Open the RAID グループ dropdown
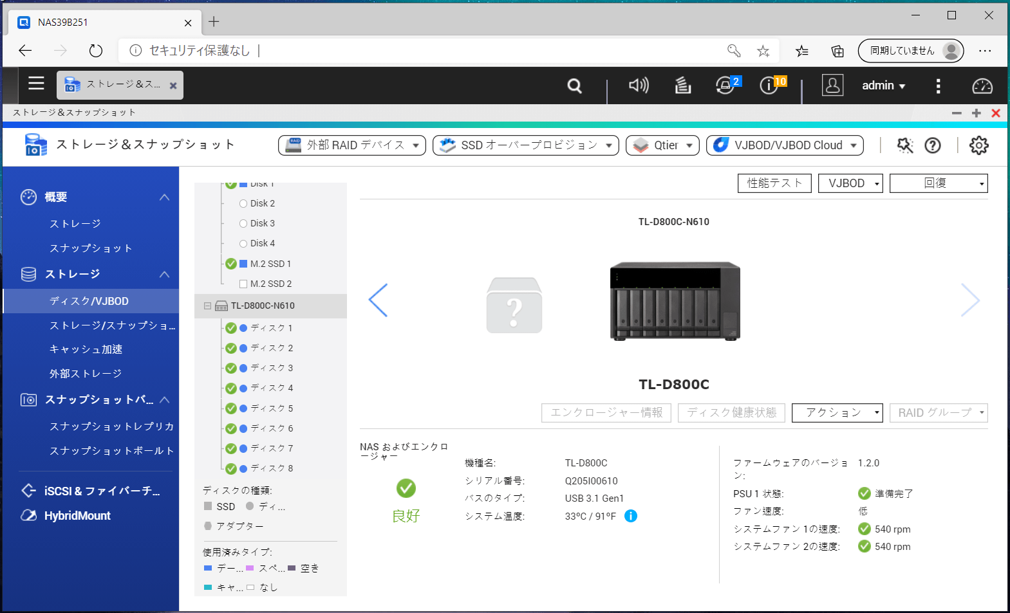This screenshot has width=1010, height=613. pyautogui.click(x=939, y=413)
